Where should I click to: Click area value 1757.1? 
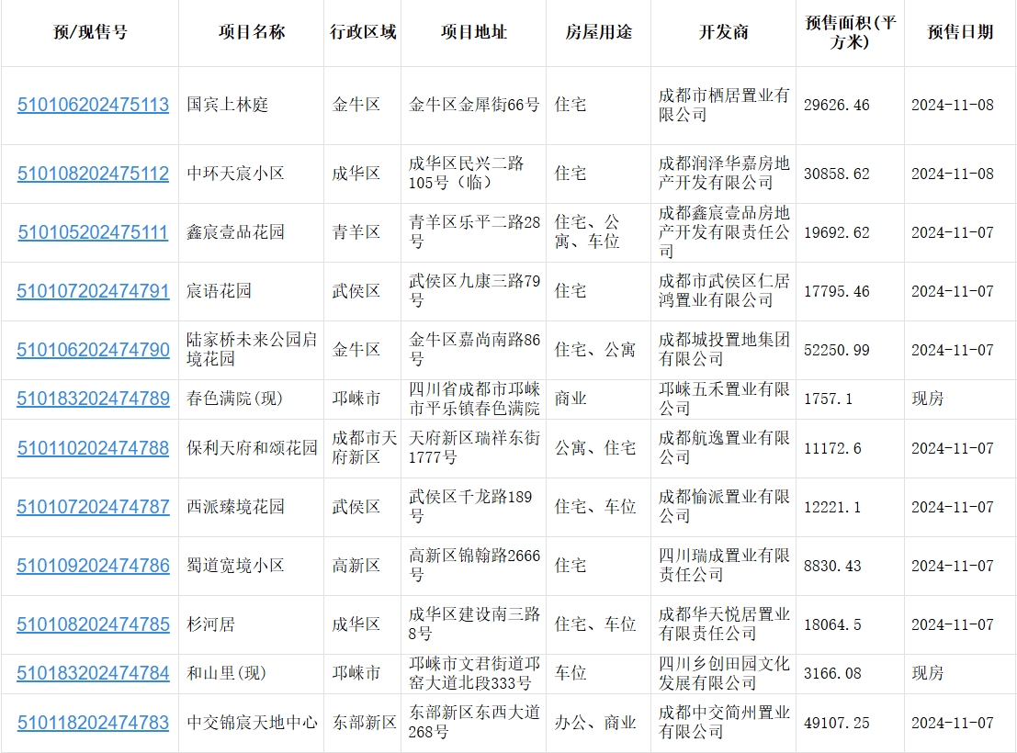(x=829, y=399)
